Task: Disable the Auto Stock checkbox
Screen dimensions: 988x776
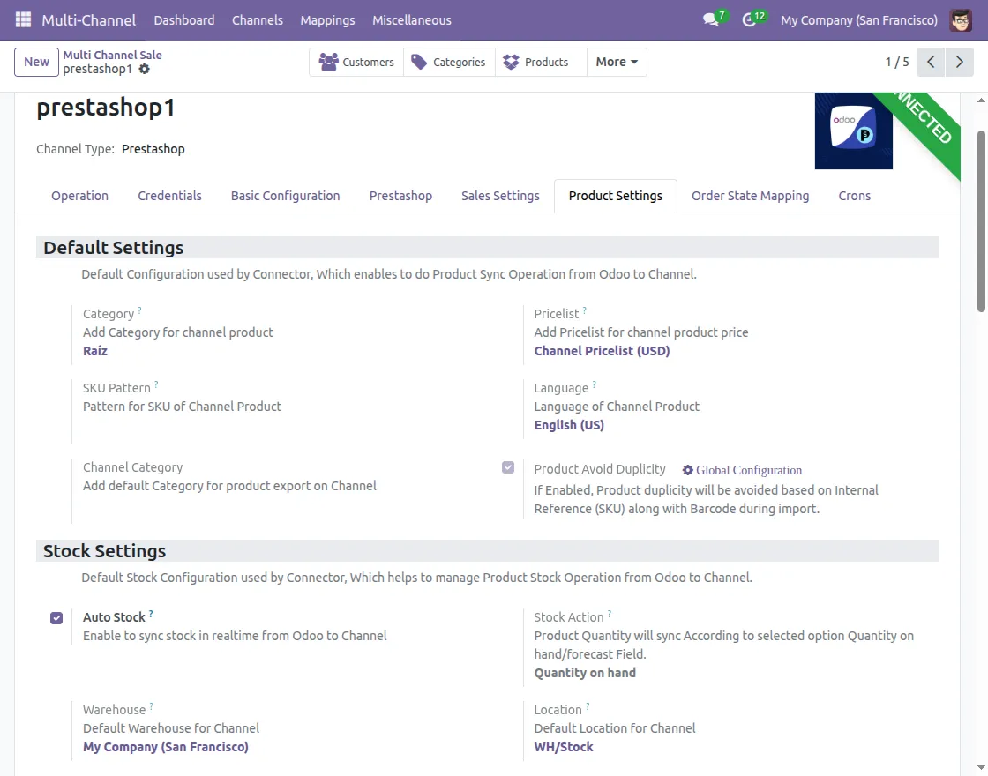Action: pyautogui.click(x=57, y=618)
